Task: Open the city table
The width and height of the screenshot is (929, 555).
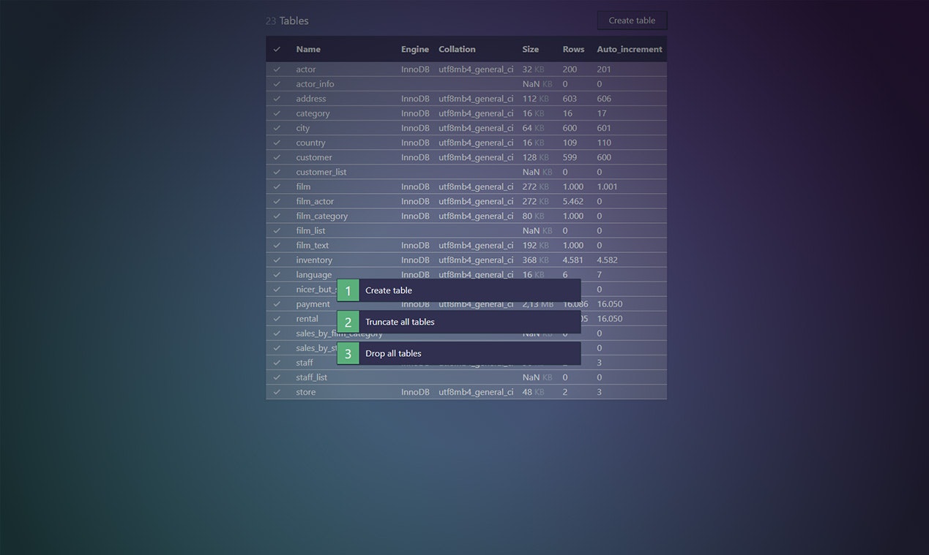Action: (303, 128)
